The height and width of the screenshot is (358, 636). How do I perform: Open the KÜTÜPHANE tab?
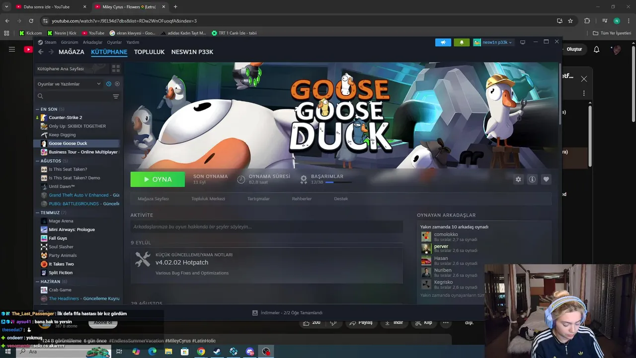[109, 52]
